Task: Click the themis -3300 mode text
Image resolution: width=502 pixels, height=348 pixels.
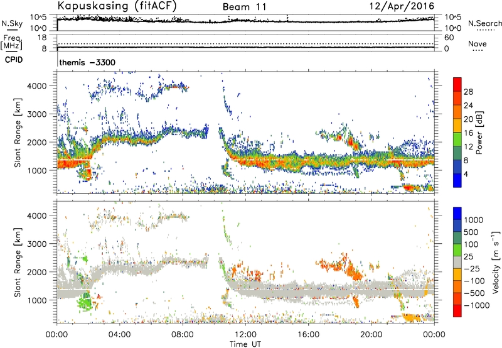Action: pyautogui.click(x=87, y=62)
